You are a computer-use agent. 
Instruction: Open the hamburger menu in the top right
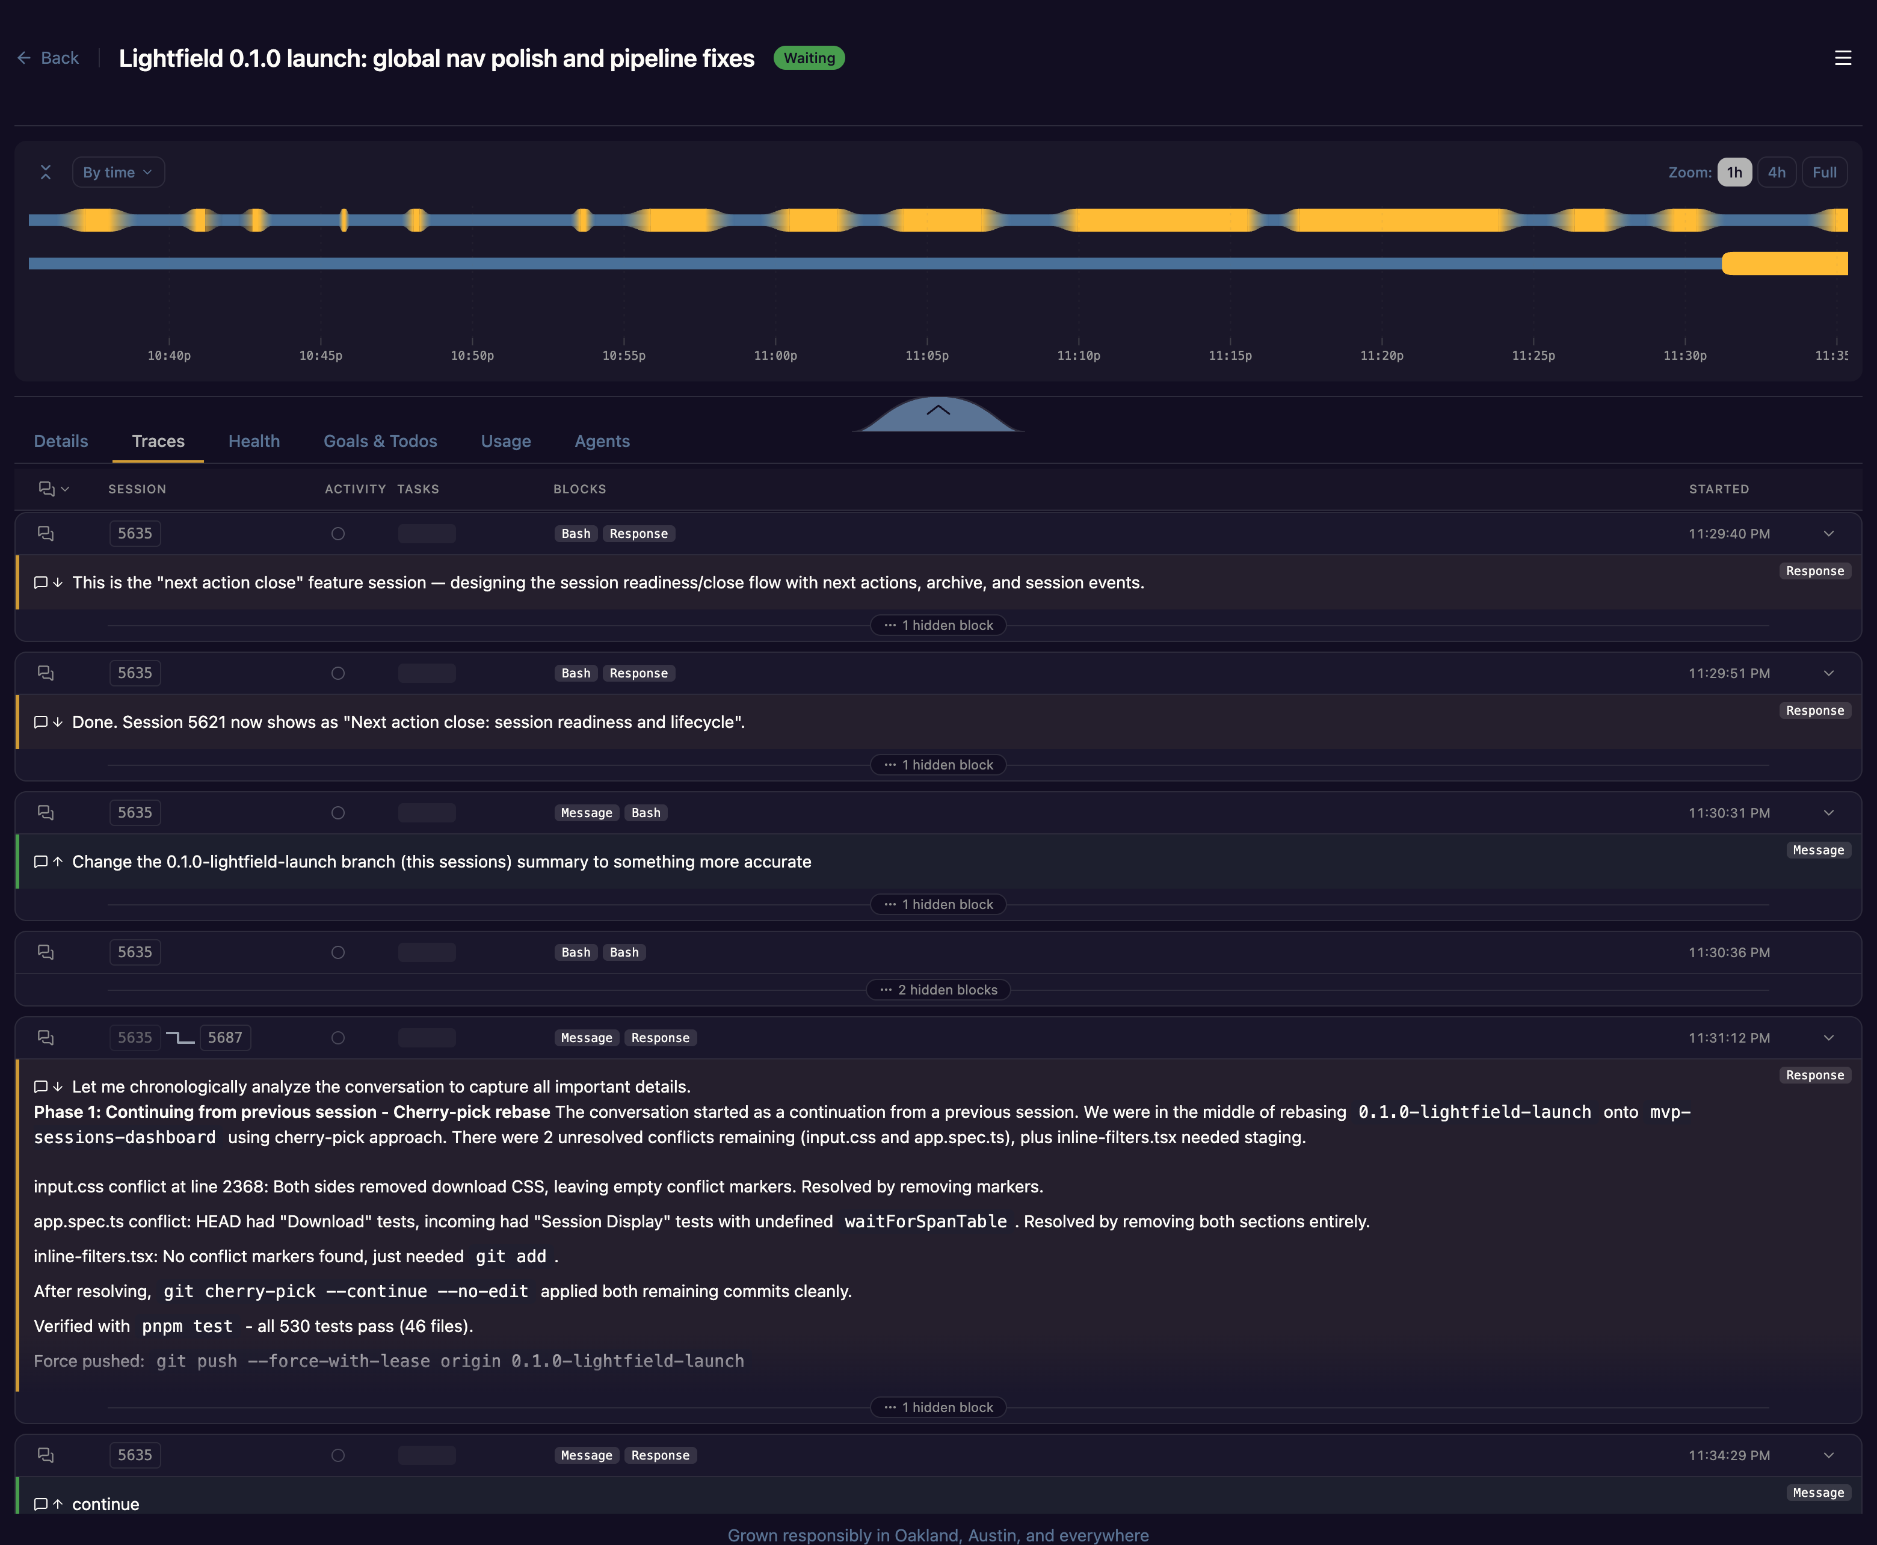1843,58
